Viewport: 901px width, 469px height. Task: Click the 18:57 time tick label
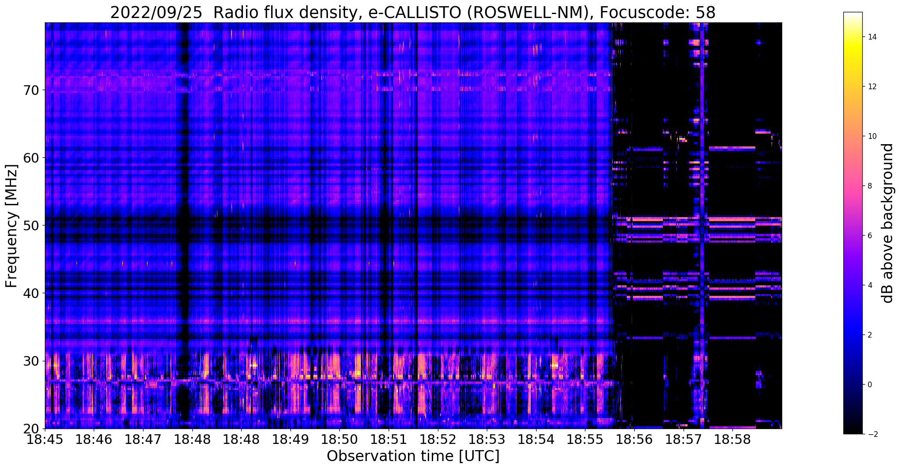pos(684,440)
